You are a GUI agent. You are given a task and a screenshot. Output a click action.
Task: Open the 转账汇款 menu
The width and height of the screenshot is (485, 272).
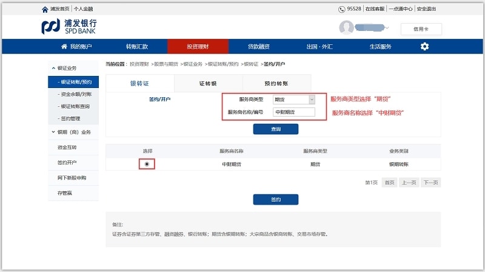[x=136, y=47]
